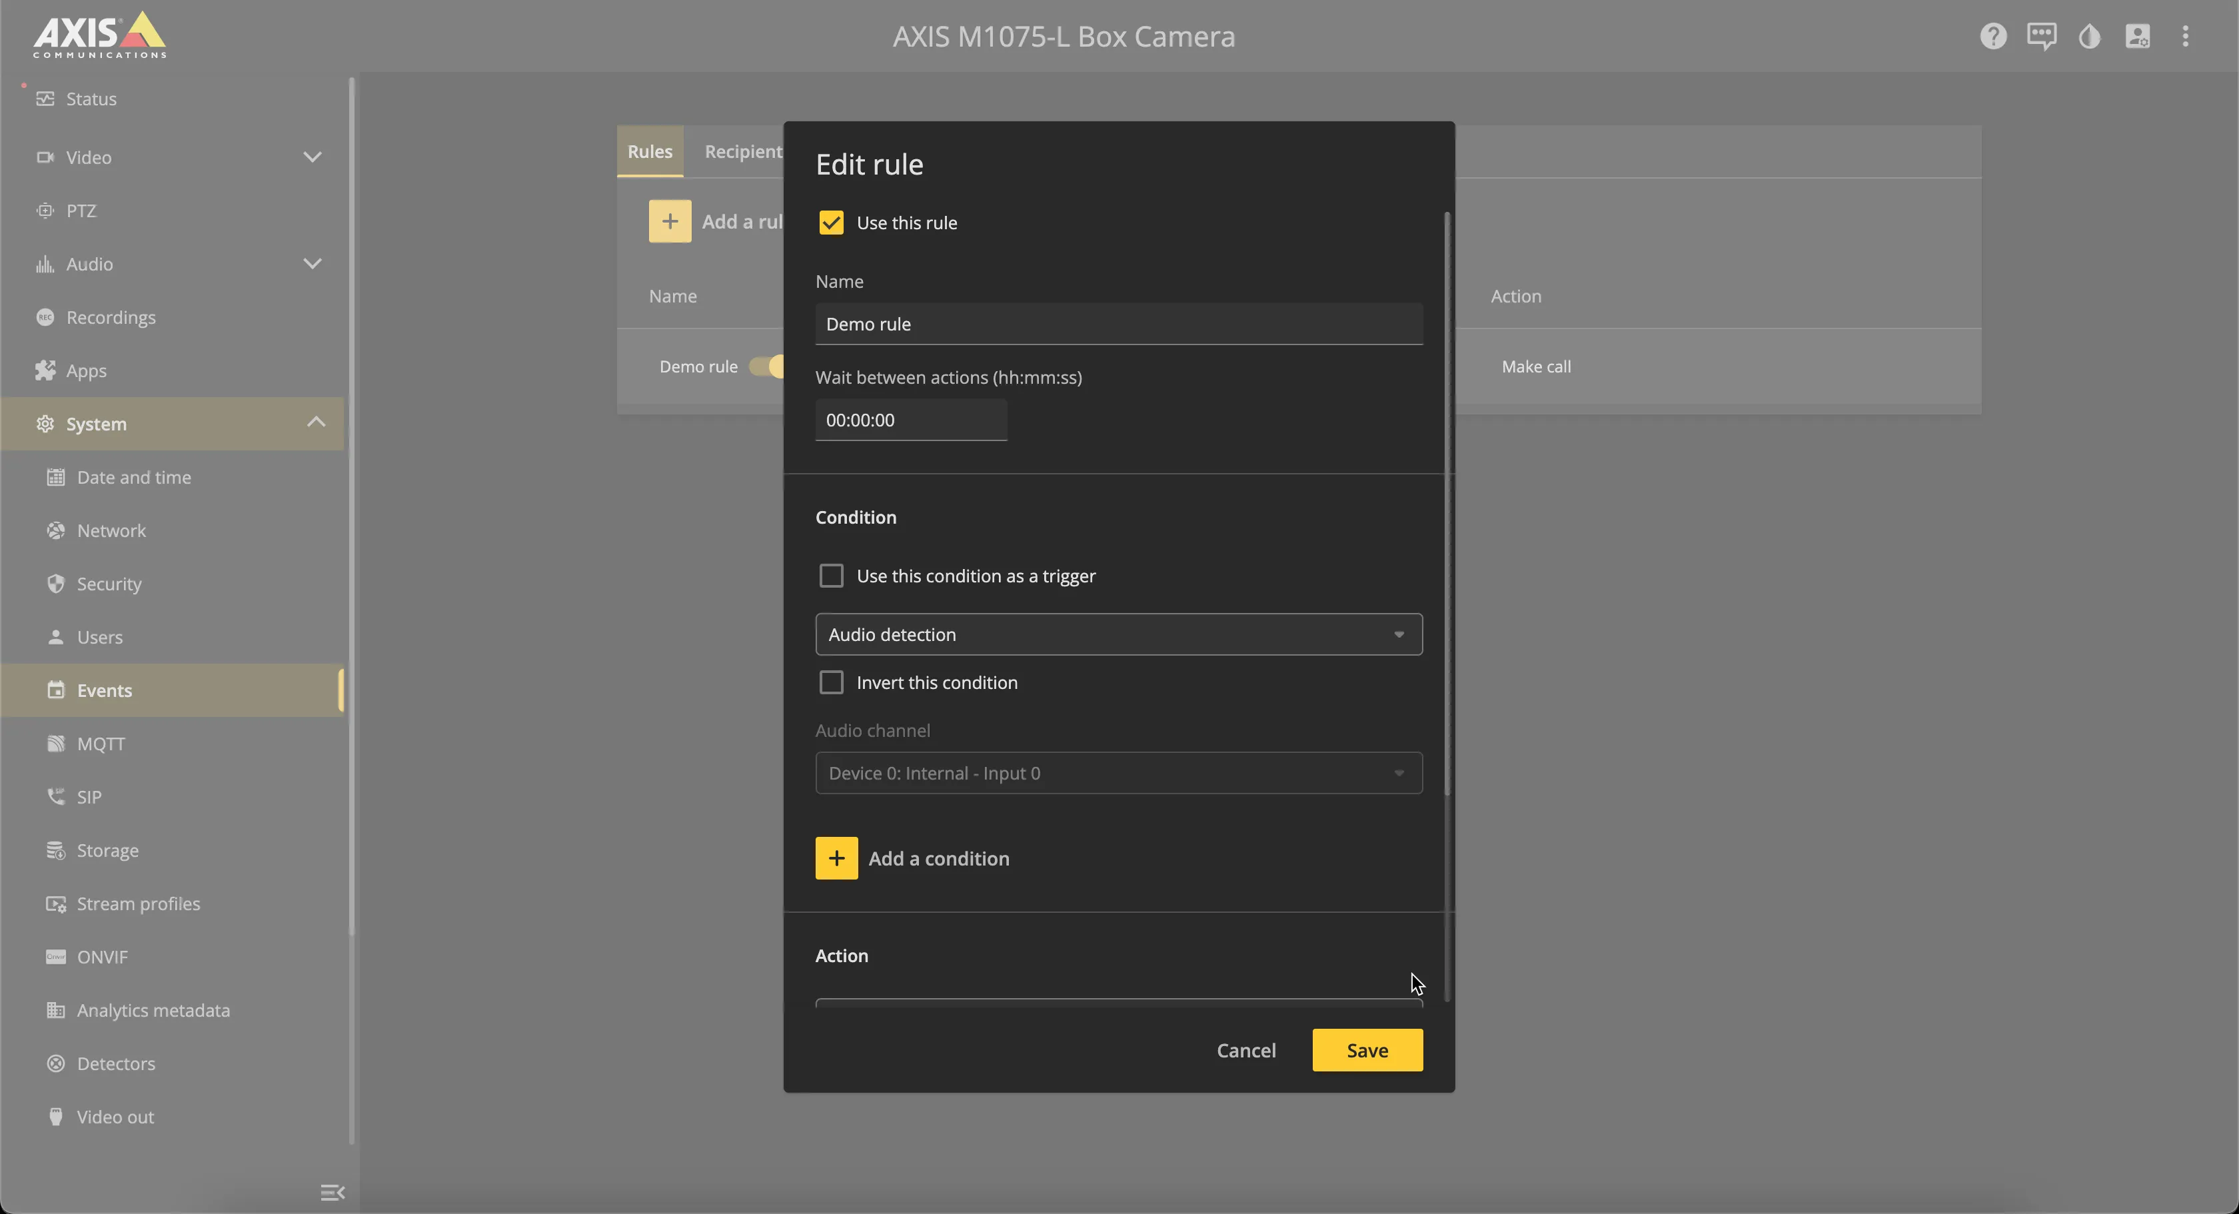The image size is (2239, 1214).
Task: Open the Audio detection condition dropdown
Action: (x=1119, y=634)
